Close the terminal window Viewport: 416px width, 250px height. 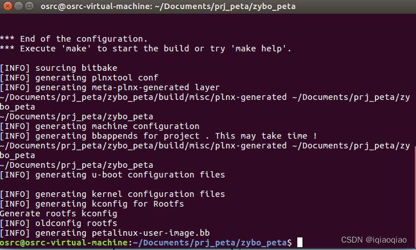(7, 6)
